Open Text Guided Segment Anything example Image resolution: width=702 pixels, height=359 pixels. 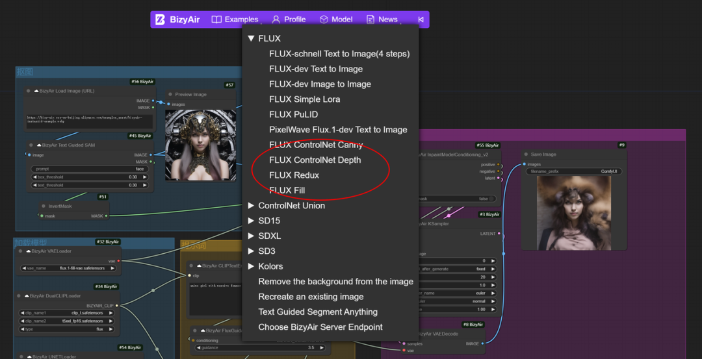pyautogui.click(x=318, y=312)
